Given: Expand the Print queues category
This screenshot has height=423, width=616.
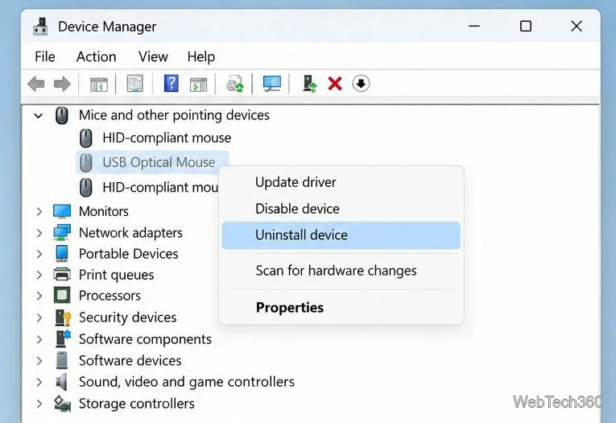Looking at the screenshot, I should pyautogui.click(x=39, y=275).
